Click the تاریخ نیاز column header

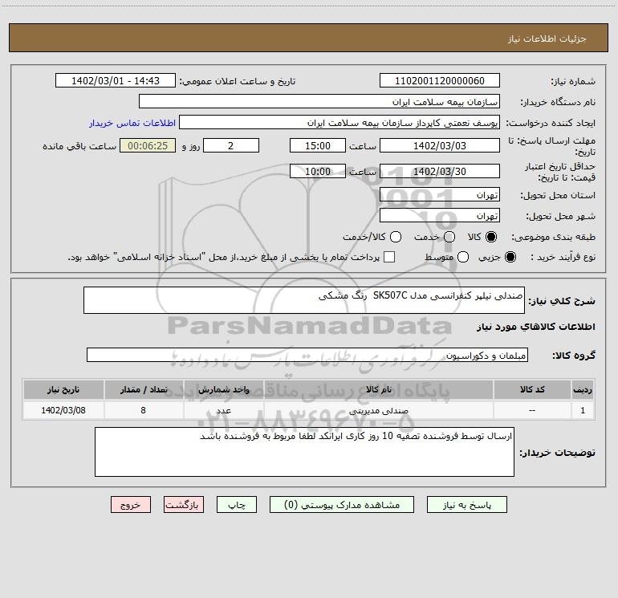click(63, 389)
